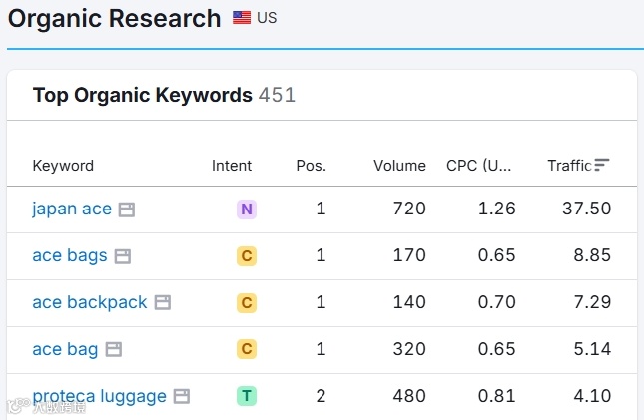Click the Traffic column sort icon

[x=602, y=165]
